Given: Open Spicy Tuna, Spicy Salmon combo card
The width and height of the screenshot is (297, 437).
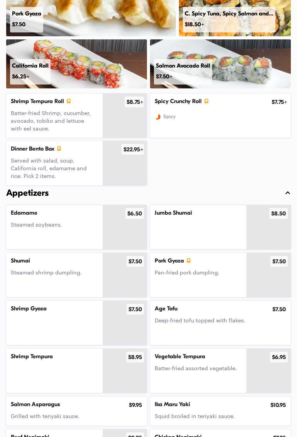Looking at the screenshot, I should (x=235, y=18).
